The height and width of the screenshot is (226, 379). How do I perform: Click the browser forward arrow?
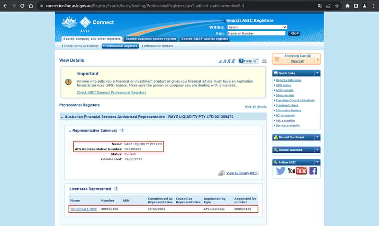[x=14, y=6]
